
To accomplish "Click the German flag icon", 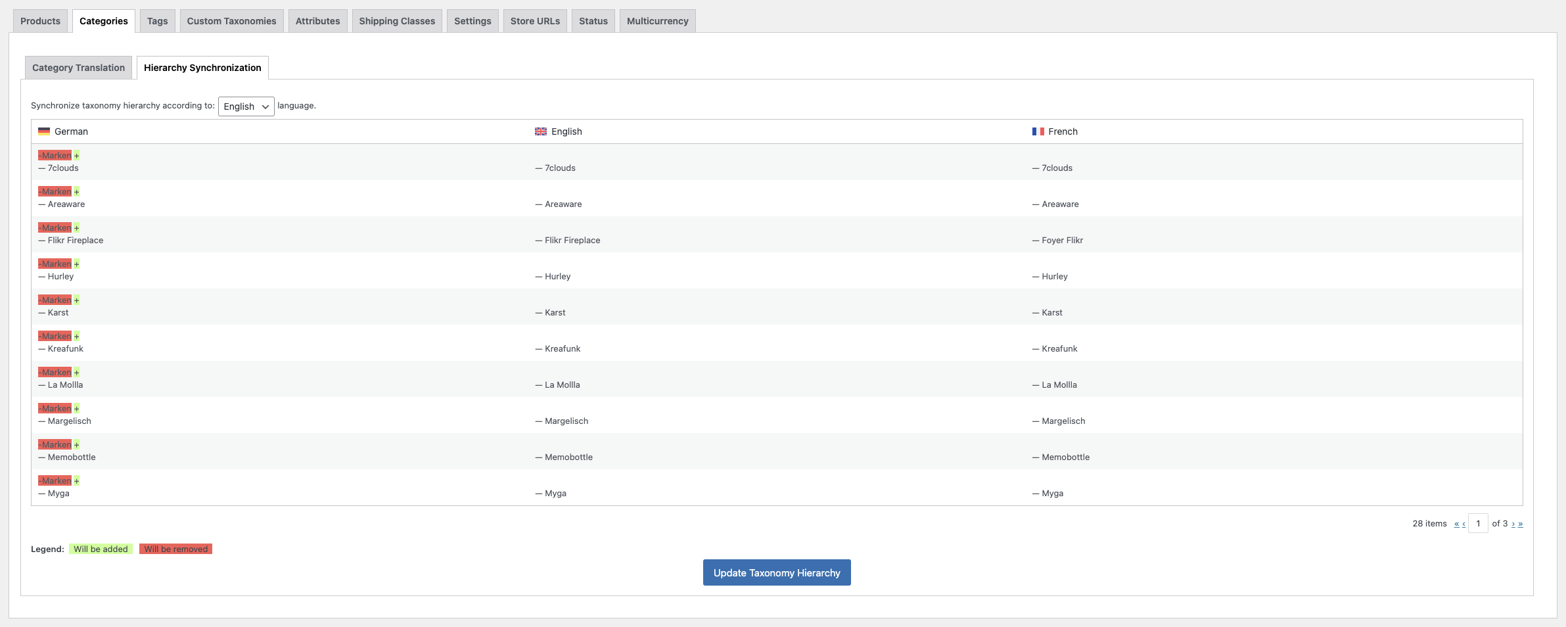I will point(44,131).
